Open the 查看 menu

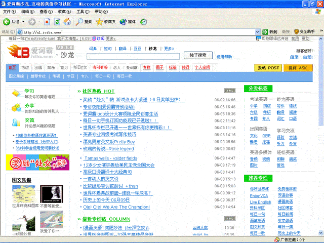pos(46,12)
